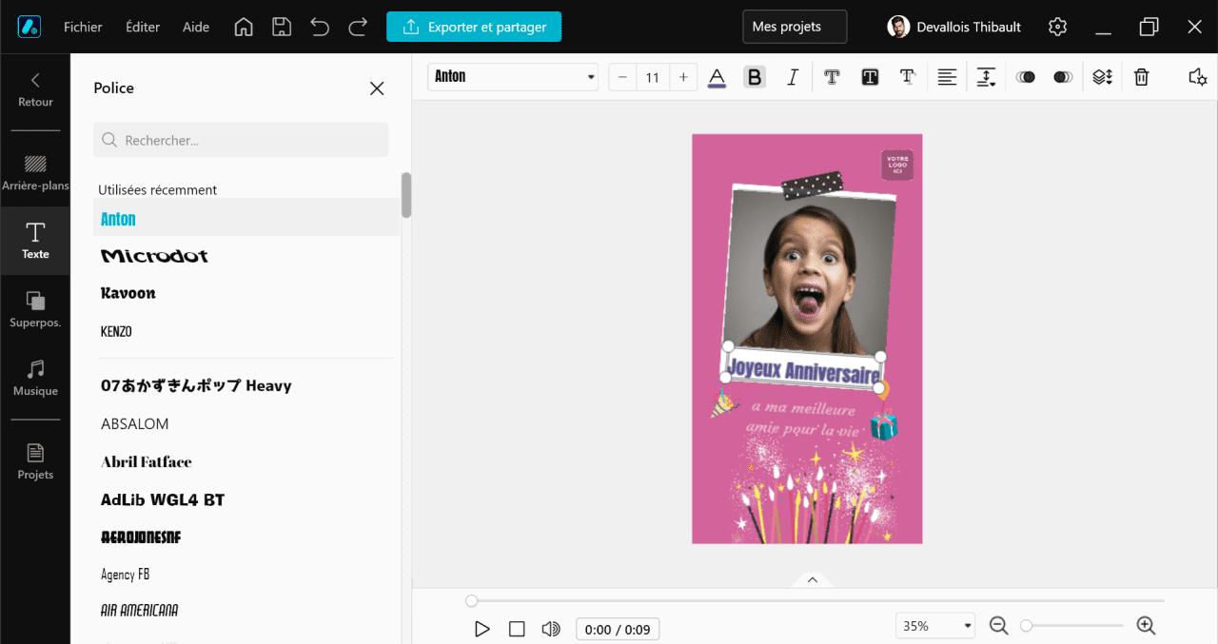Open the Projets panel
This screenshot has width=1218, height=644.
(35, 446)
